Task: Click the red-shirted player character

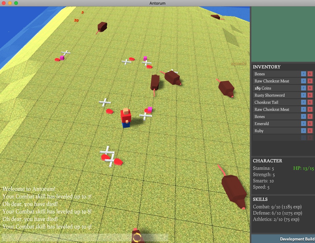Action: tap(126, 117)
